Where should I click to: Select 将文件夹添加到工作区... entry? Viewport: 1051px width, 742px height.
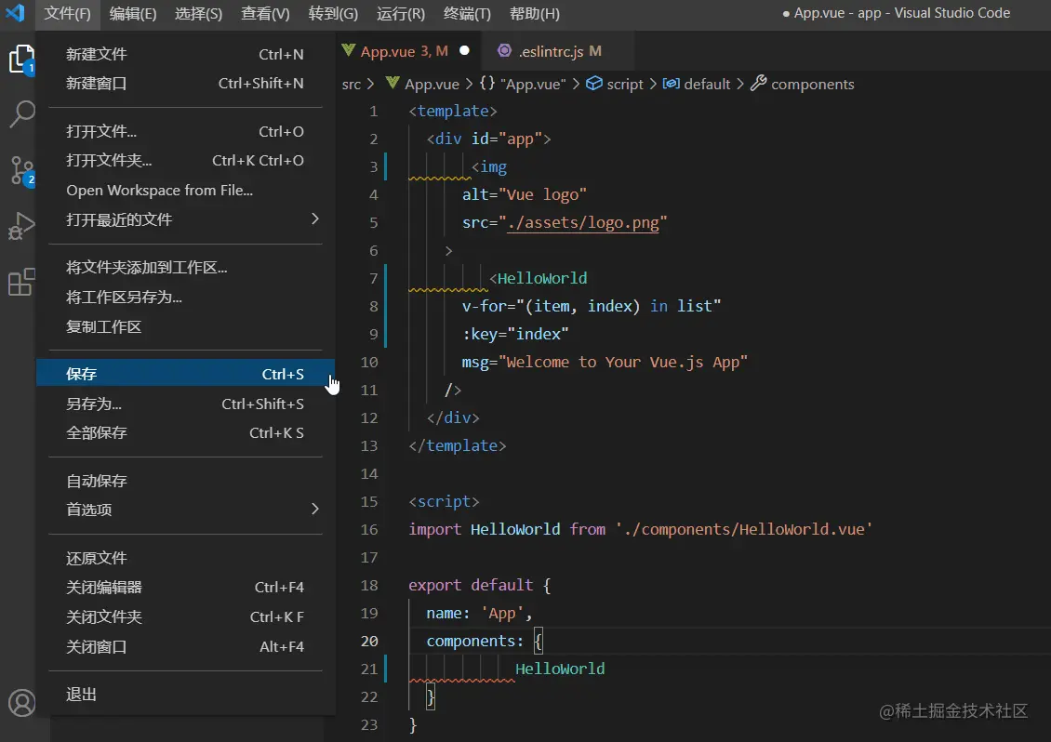click(186, 268)
